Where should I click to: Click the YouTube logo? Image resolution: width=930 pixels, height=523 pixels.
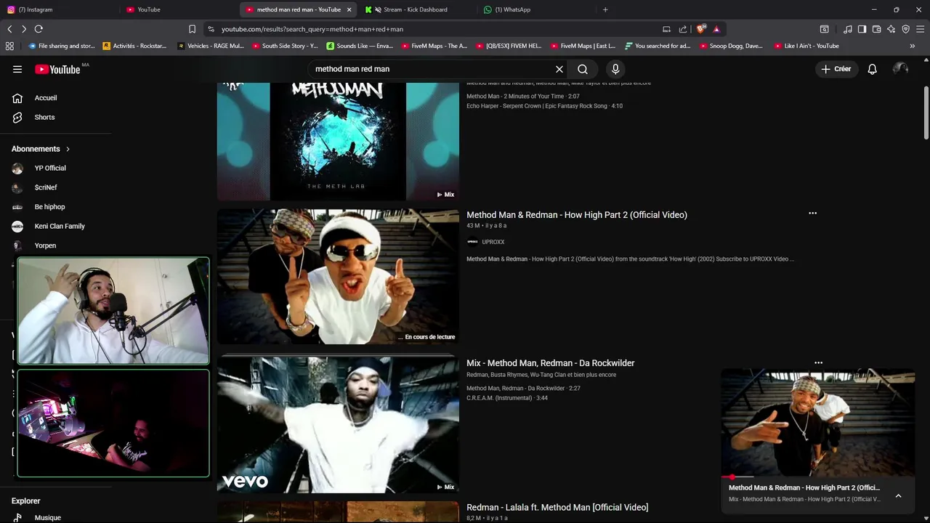(x=57, y=69)
